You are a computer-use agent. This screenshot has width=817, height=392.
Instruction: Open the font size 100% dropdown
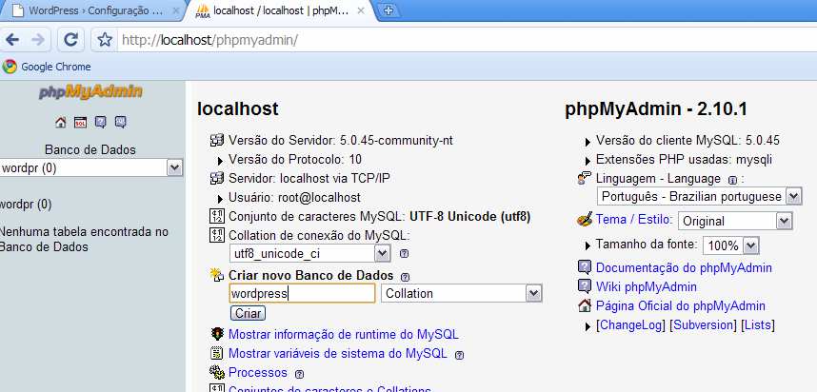click(730, 245)
